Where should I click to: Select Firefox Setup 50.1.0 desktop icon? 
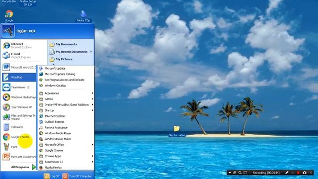28,3
